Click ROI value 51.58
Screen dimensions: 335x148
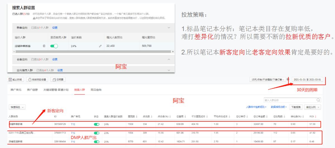(312, 124)
